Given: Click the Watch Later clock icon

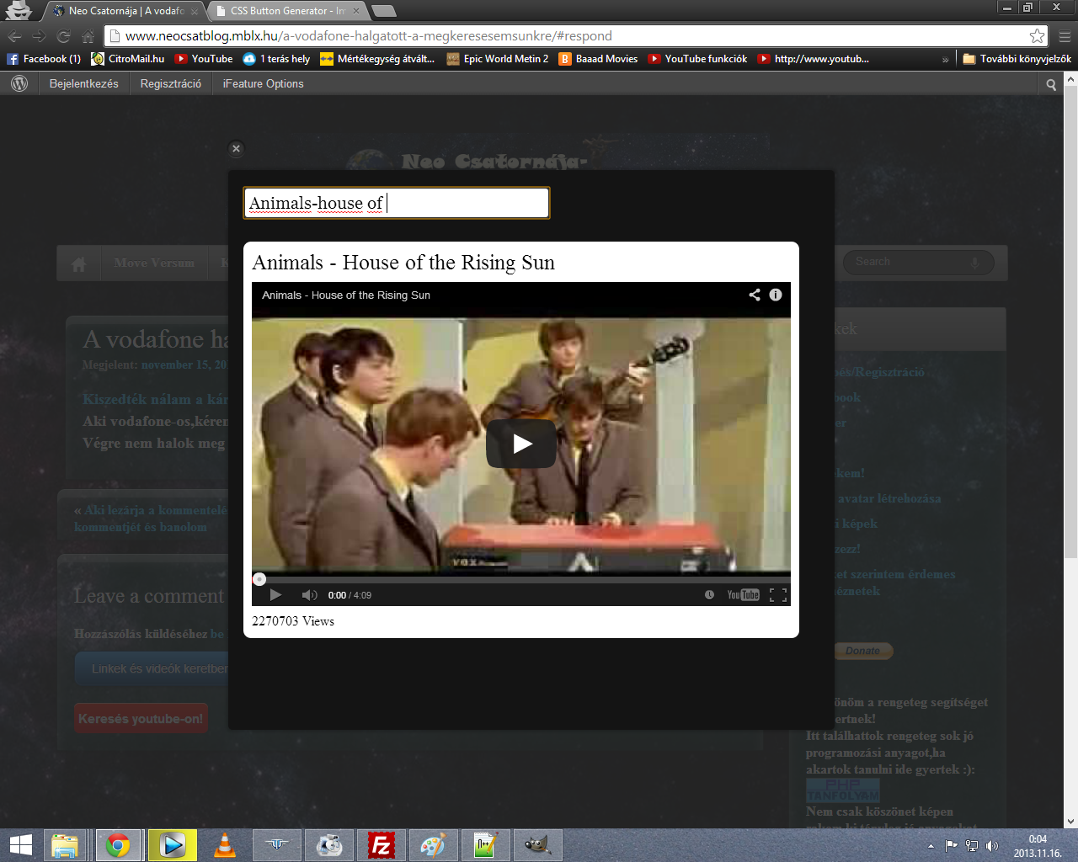Looking at the screenshot, I should click(709, 594).
